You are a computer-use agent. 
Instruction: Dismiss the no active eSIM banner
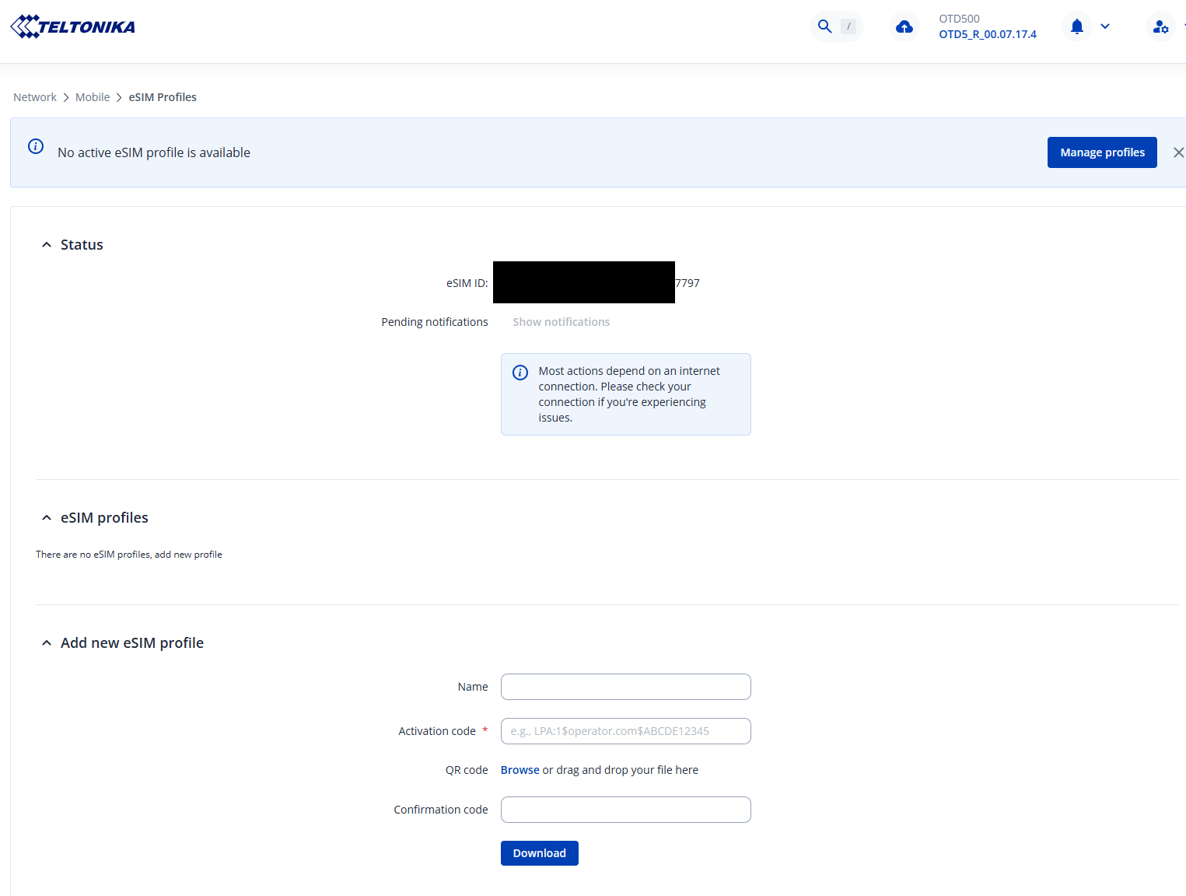click(x=1178, y=152)
